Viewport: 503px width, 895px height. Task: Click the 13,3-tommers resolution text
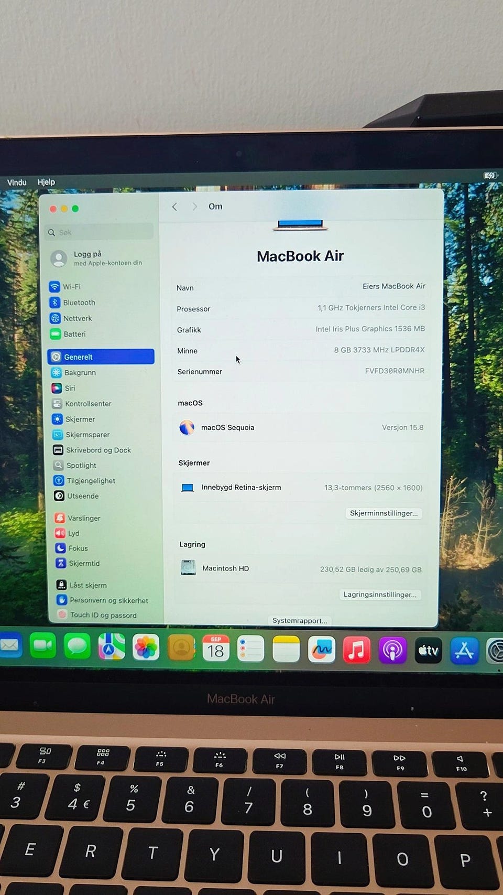pos(373,488)
